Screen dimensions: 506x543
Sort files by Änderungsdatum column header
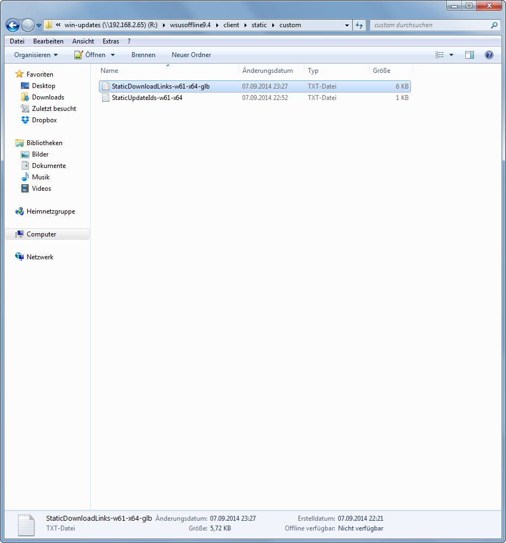click(x=267, y=71)
